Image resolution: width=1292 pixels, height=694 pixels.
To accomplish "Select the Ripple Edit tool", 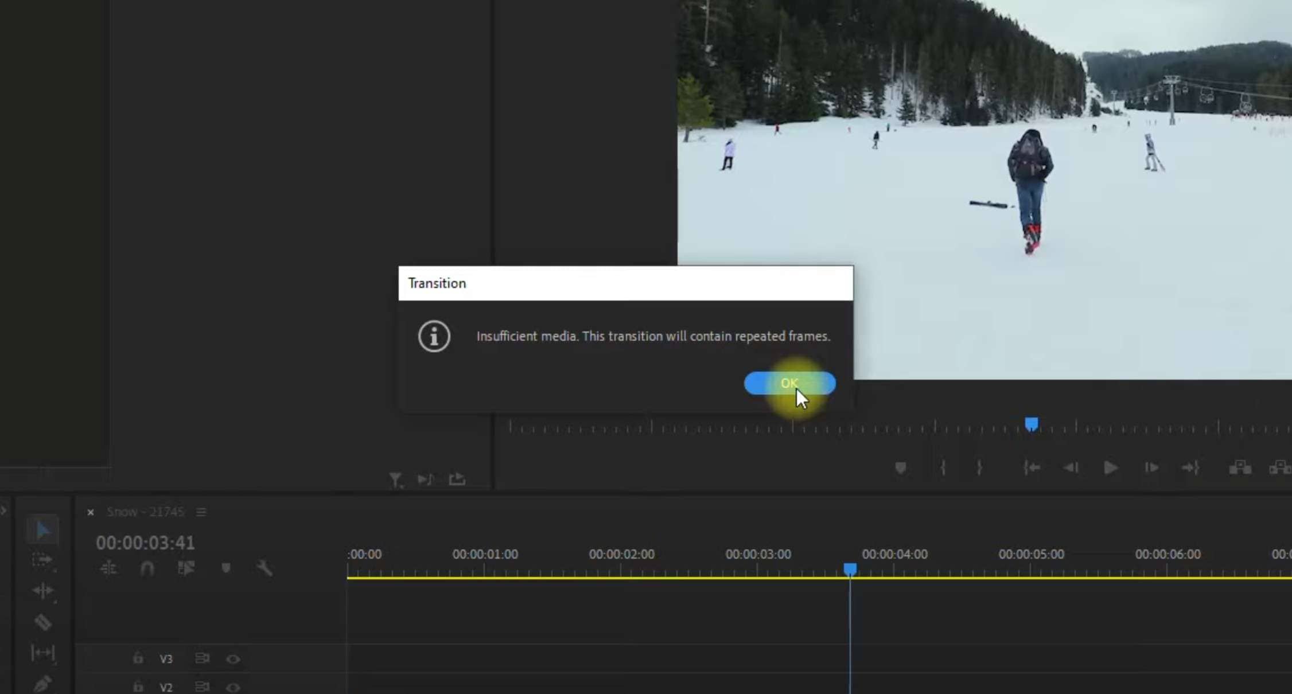I will pyautogui.click(x=42, y=591).
